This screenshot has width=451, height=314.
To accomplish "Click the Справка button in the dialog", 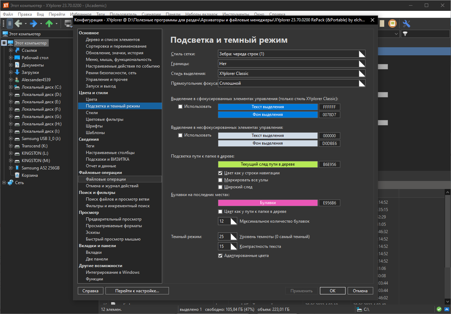I will (90, 291).
